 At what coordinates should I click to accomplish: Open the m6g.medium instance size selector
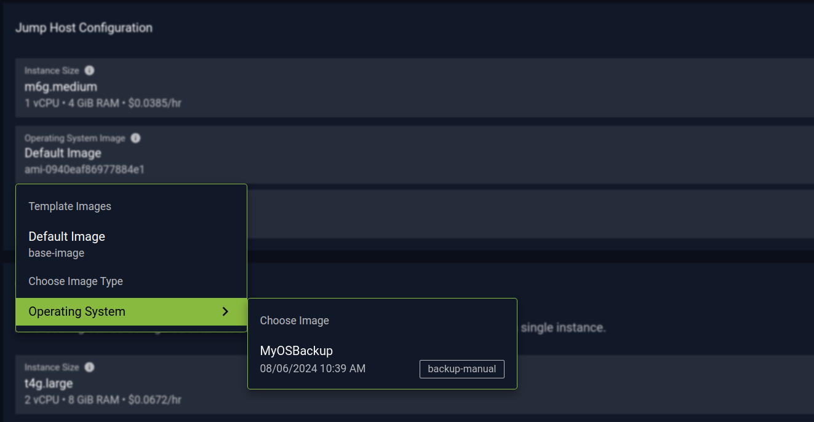[x=415, y=88]
